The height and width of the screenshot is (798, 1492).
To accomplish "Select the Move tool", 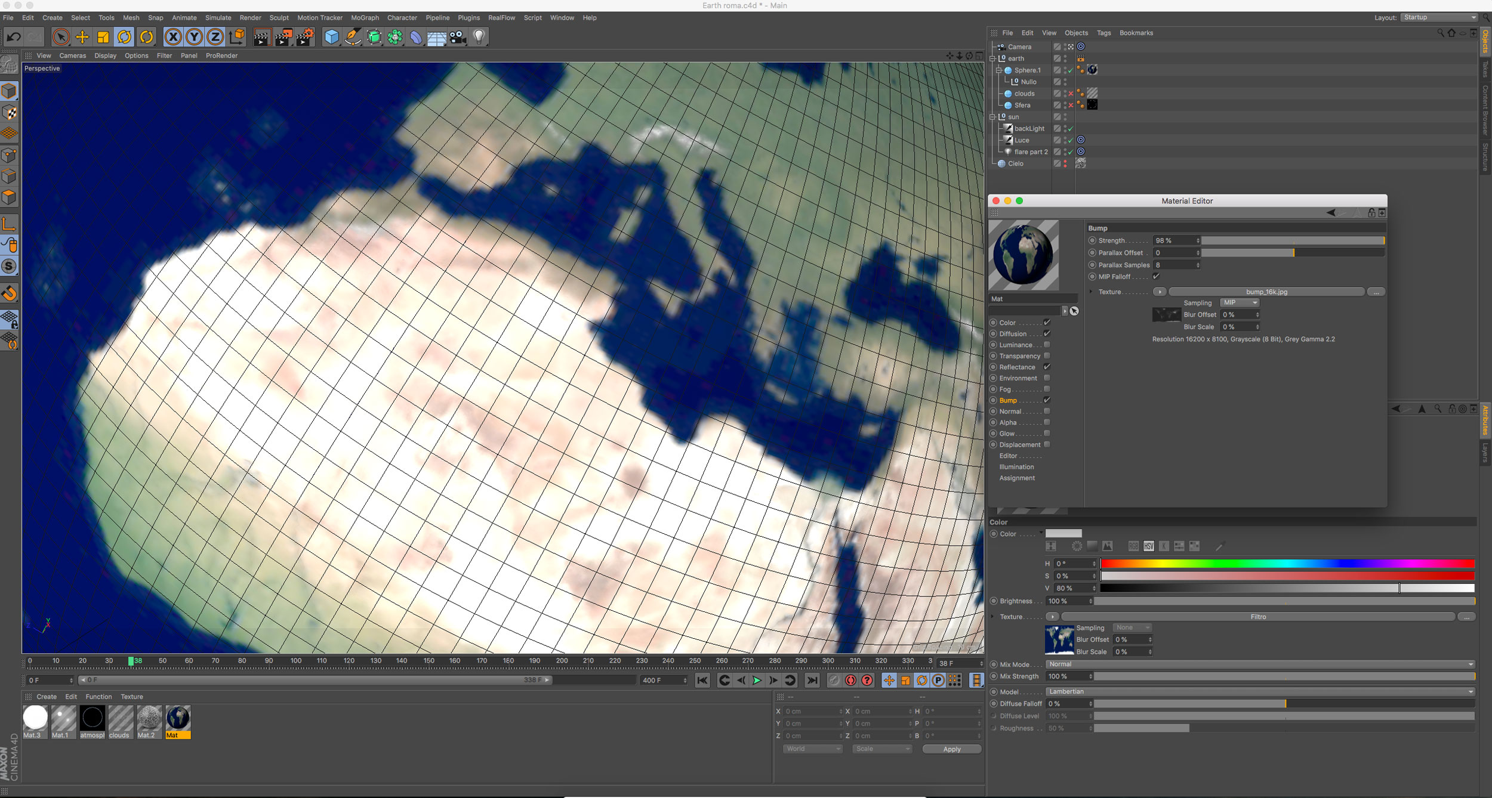I will (x=82, y=37).
